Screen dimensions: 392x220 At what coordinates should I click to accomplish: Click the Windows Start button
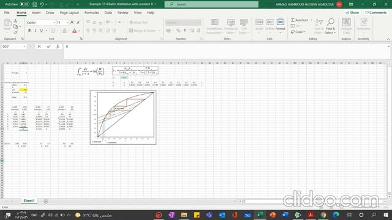[386, 215]
